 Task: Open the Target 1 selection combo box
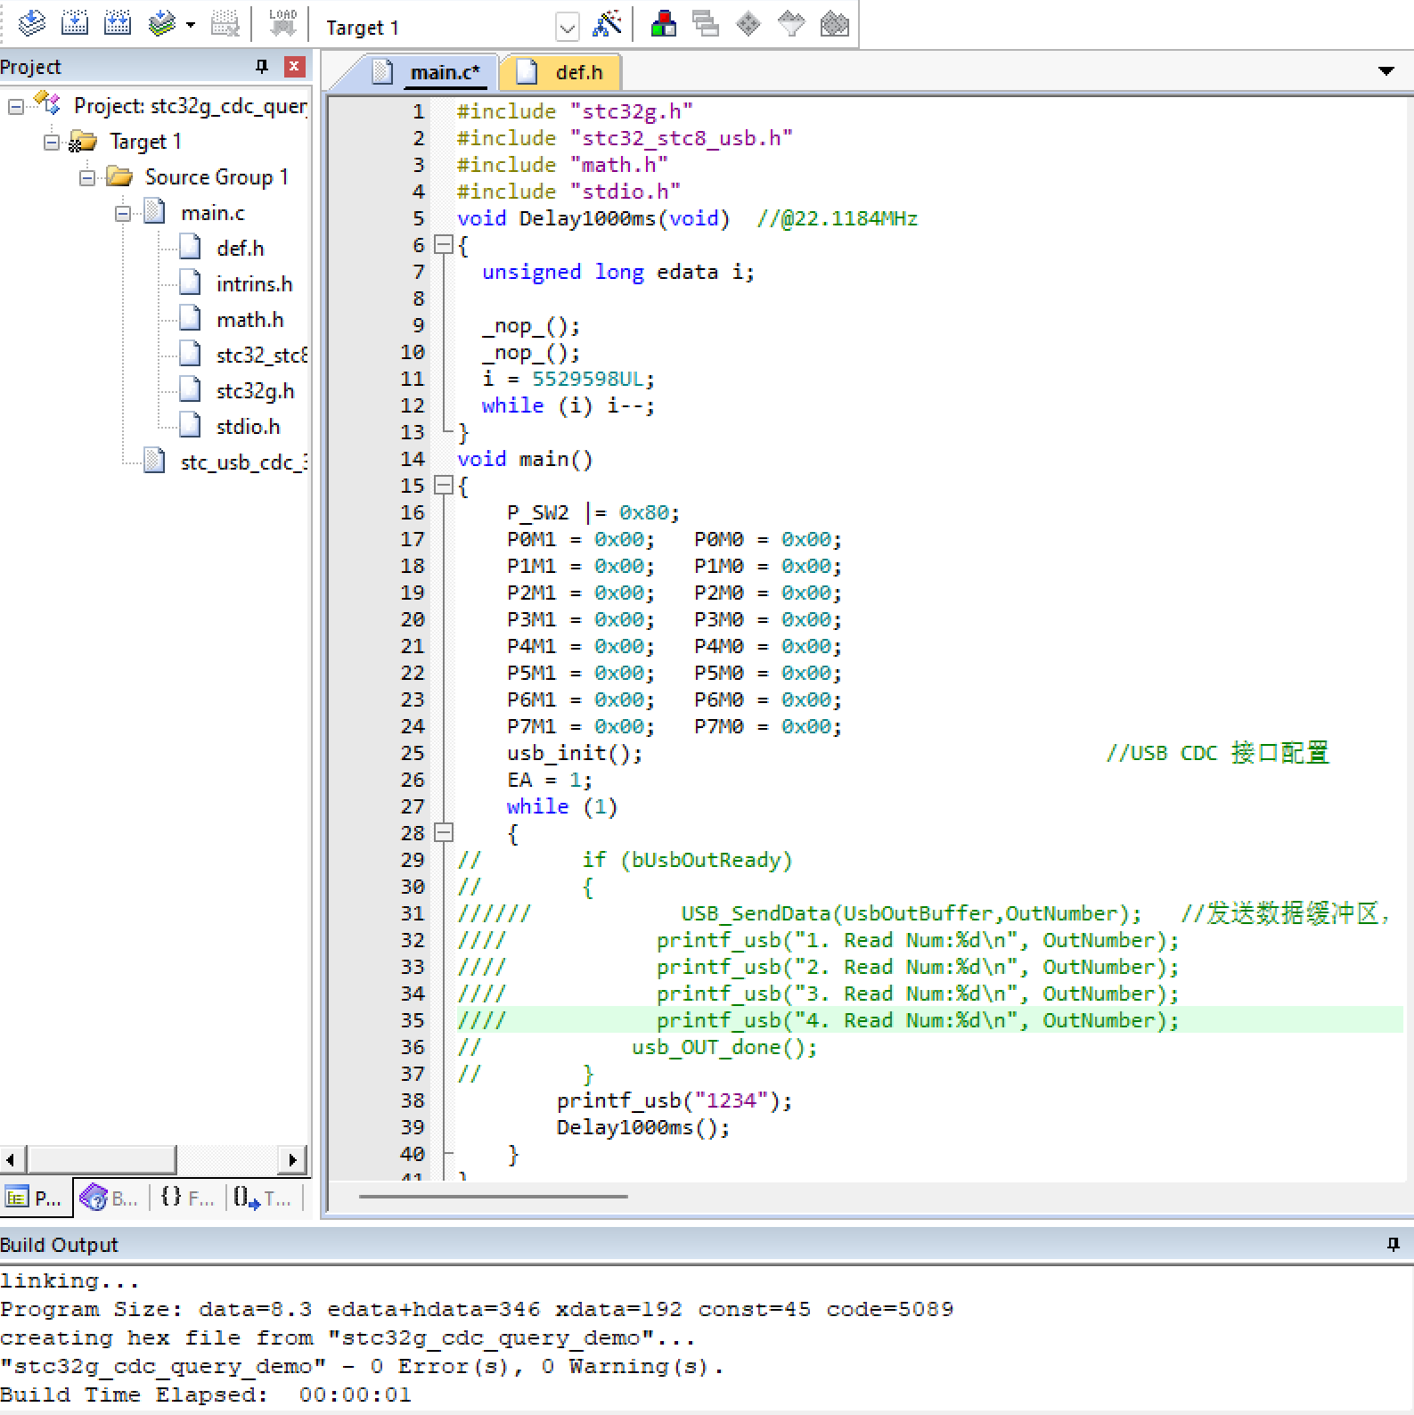(451, 27)
